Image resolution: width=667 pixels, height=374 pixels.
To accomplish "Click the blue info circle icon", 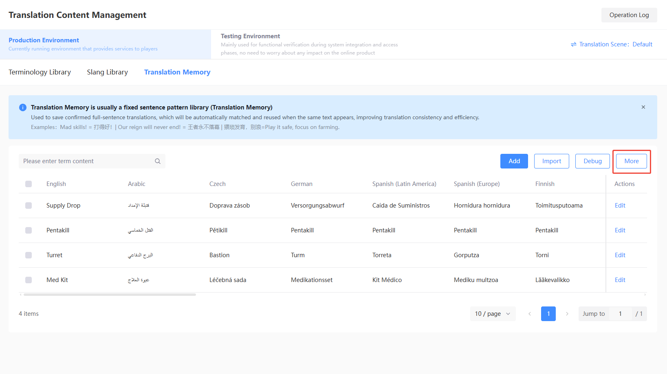I will point(23,107).
